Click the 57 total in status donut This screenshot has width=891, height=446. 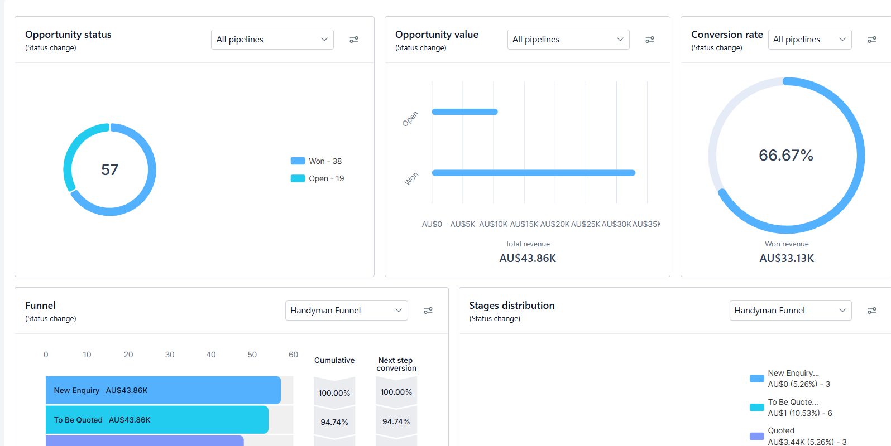110,169
